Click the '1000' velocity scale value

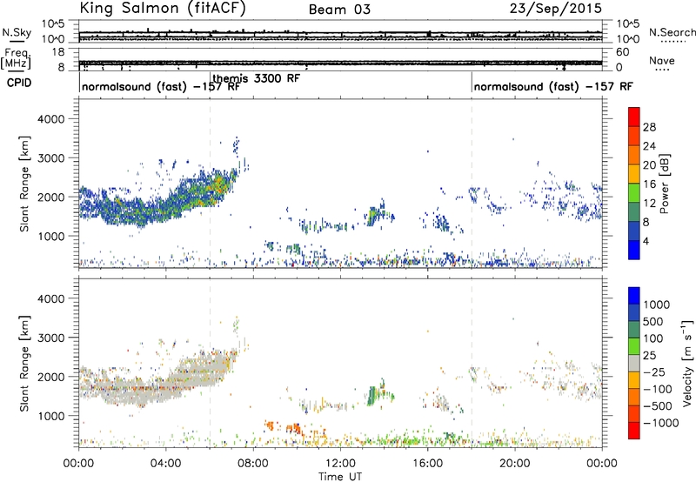click(x=657, y=305)
